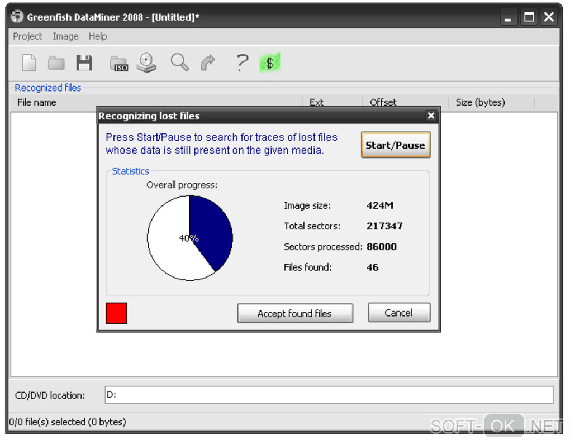
Task: Click the Start/Pause button
Action: coord(396,145)
